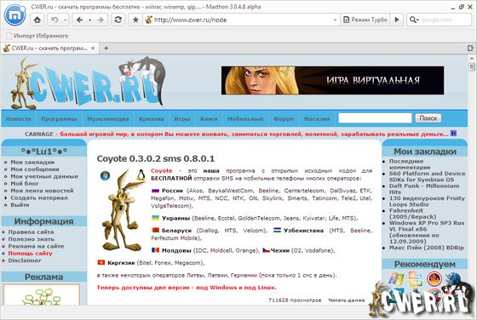Click the Поиск search button
This screenshot has width=477, height=320.
click(428, 118)
